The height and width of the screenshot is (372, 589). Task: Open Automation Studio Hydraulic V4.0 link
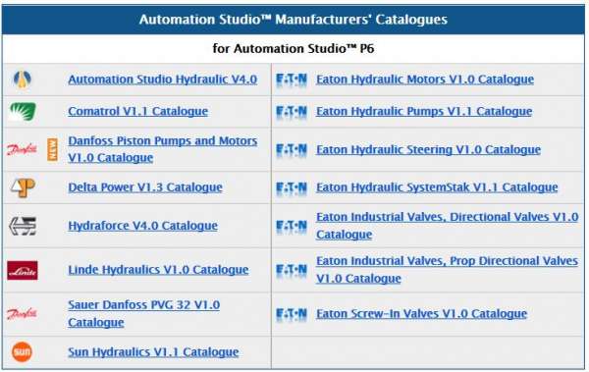click(x=163, y=80)
